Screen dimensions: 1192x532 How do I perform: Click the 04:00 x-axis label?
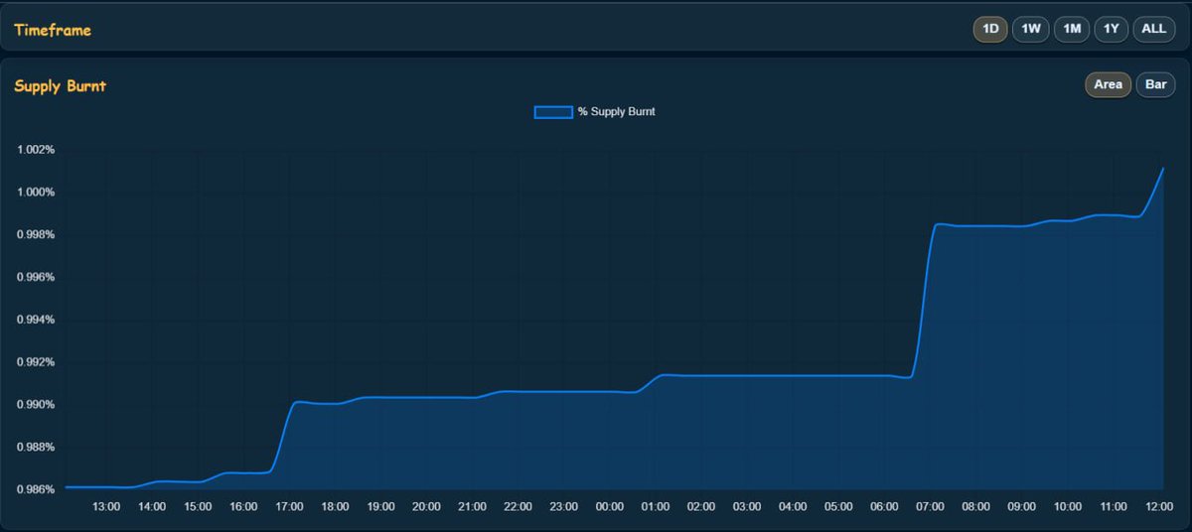pyautogui.click(x=792, y=507)
